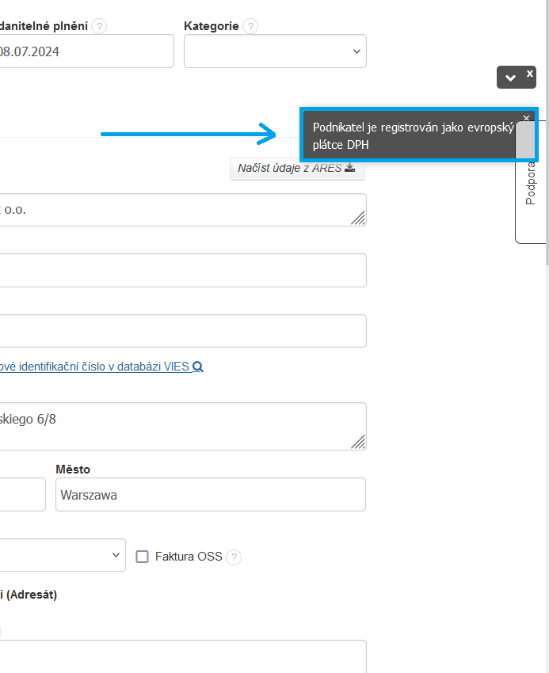Close the dark panel with x icon
The height and width of the screenshot is (673, 549).
coord(530,74)
